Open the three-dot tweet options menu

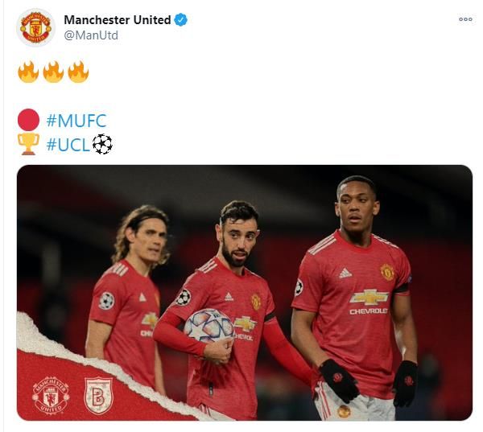[465, 19]
